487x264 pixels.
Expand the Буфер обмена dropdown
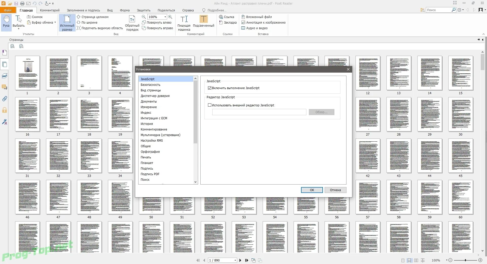pos(55,22)
